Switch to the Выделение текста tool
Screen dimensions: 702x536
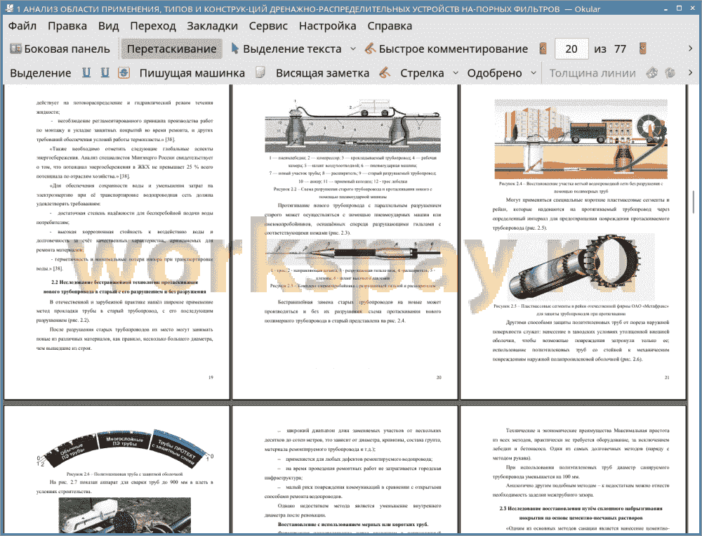286,49
